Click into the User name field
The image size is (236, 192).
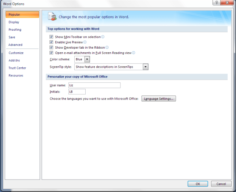tap(94, 85)
